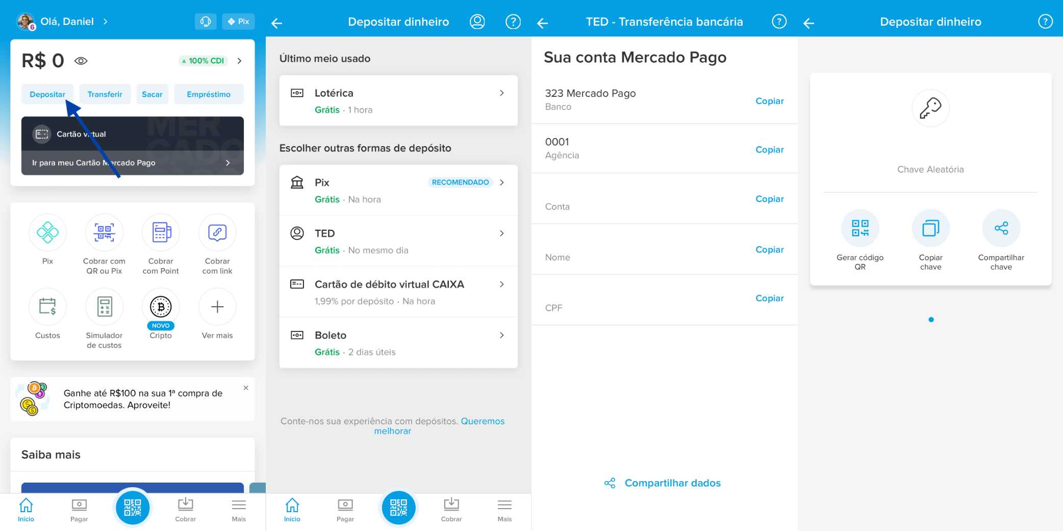This screenshot has height=531, width=1063.
Task: Tap the Chave Aleatória key icon
Action: click(x=931, y=108)
